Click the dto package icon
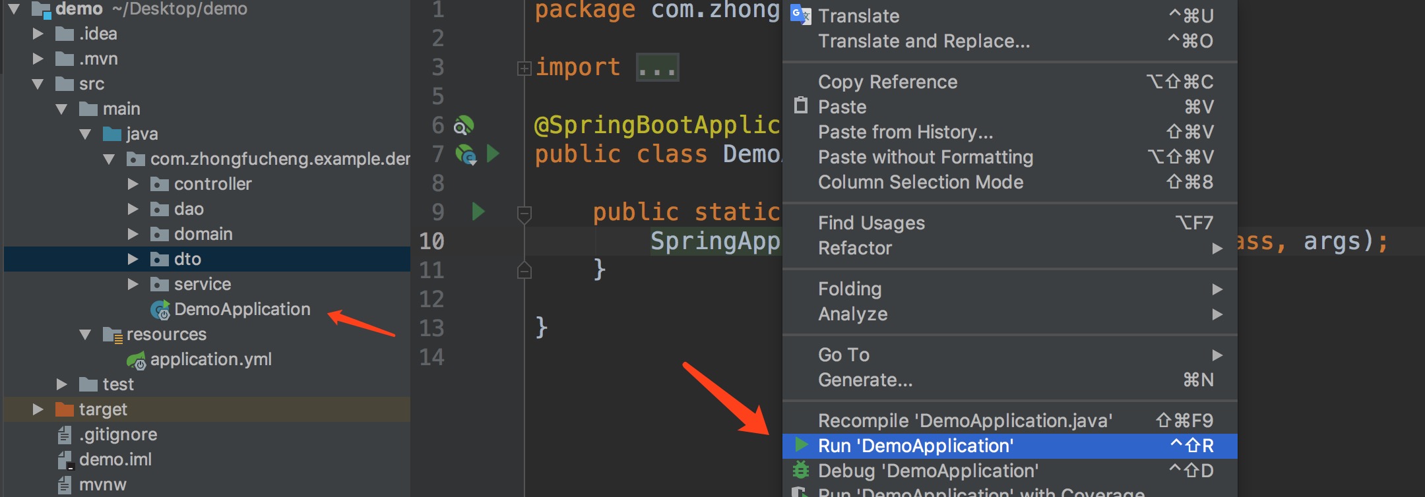The width and height of the screenshot is (1425, 497). [160, 259]
